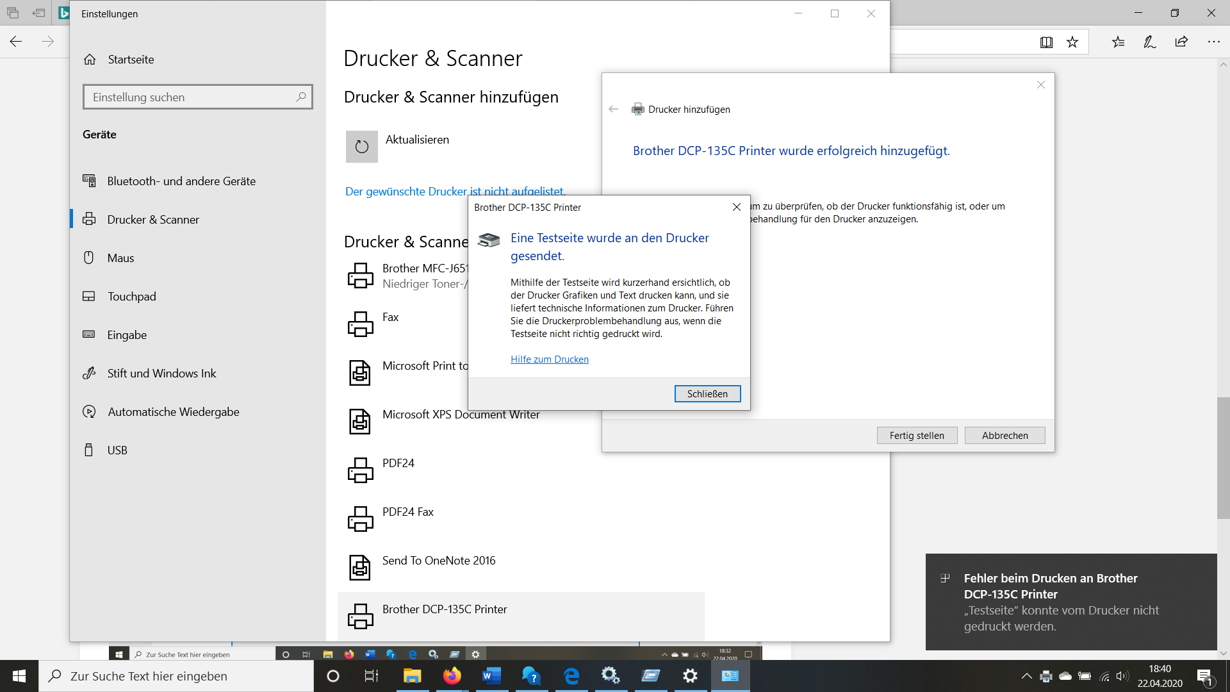The height and width of the screenshot is (692, 1230).
Task: Click the back arrow in Drucker hinzufügen wizard
Action: pyautogui.click(x=613, y=109)
